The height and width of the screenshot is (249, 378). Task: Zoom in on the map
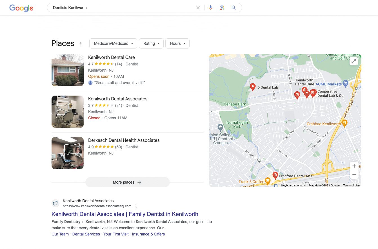click(354, 166)
